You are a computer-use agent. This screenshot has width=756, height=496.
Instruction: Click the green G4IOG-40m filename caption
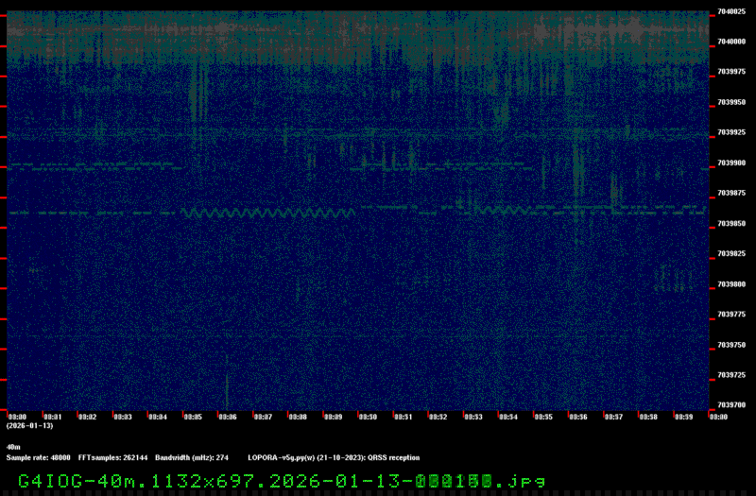coord(282,480)
